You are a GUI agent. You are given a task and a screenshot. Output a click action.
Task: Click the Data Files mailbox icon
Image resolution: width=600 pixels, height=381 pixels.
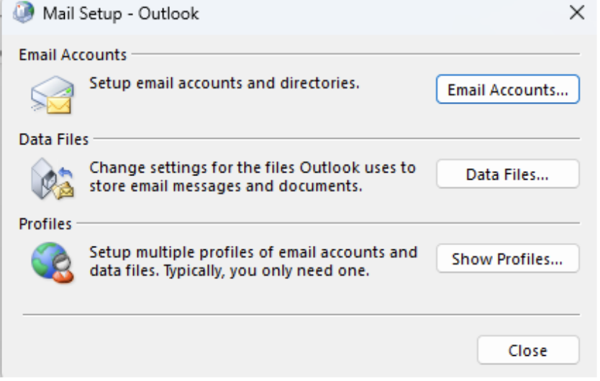click(x=52, y=180)
